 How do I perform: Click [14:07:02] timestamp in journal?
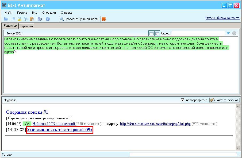click(x=16, y=130)
